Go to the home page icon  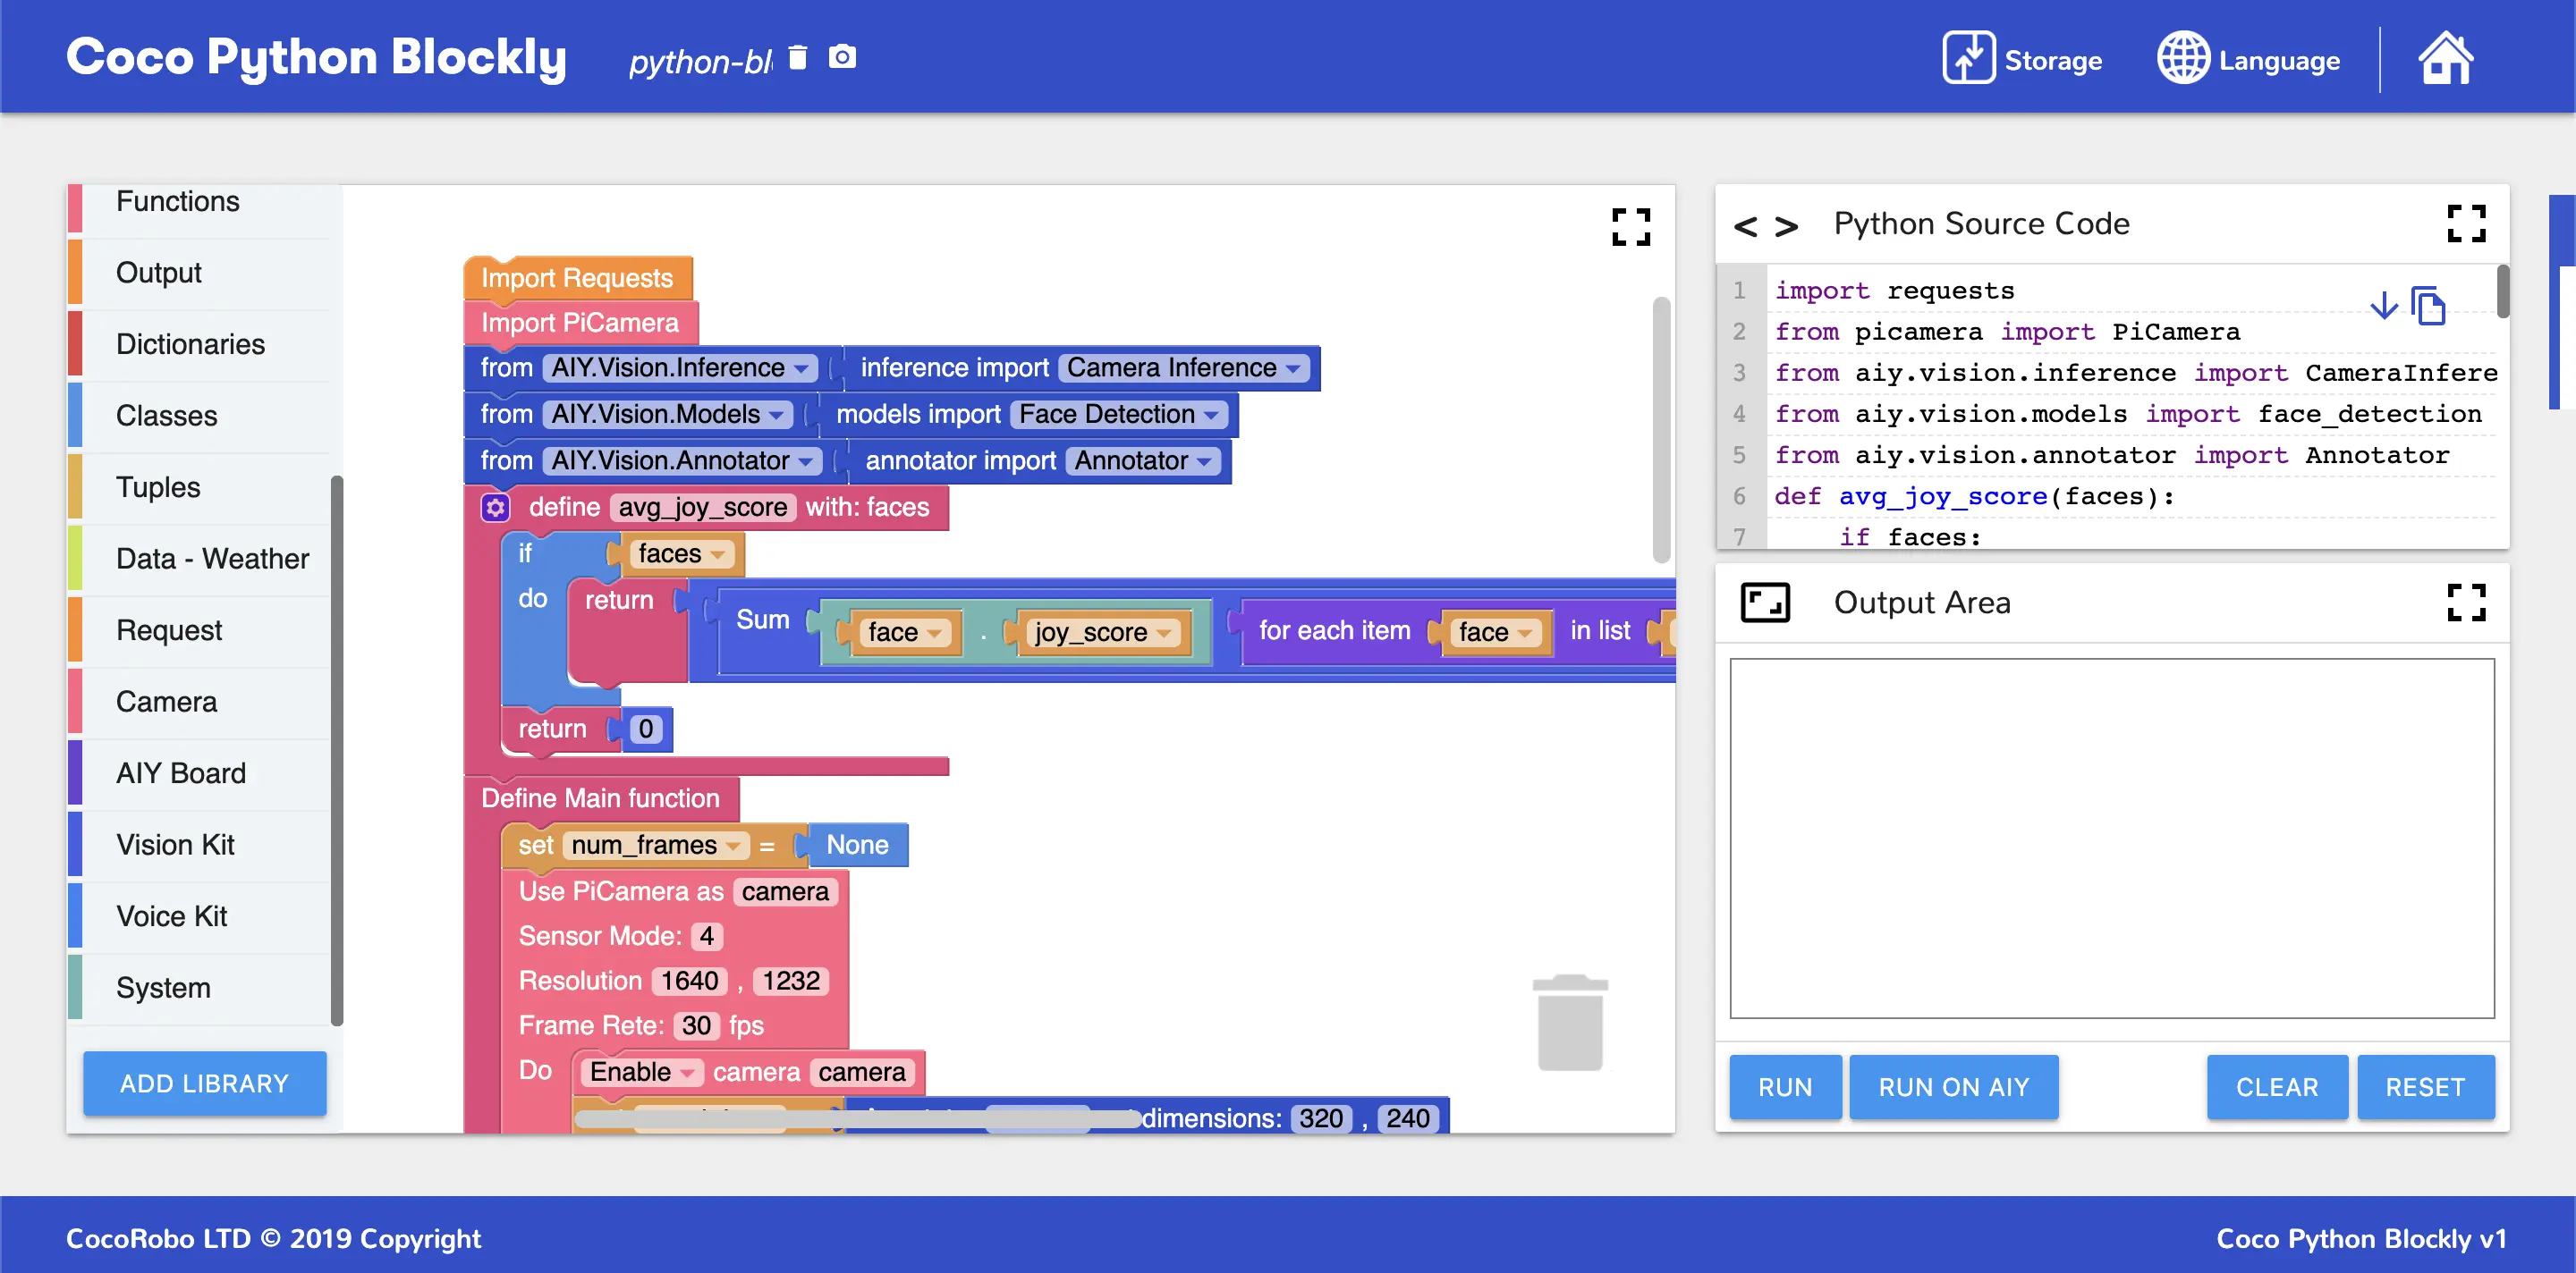click(x=2445, y=58)
